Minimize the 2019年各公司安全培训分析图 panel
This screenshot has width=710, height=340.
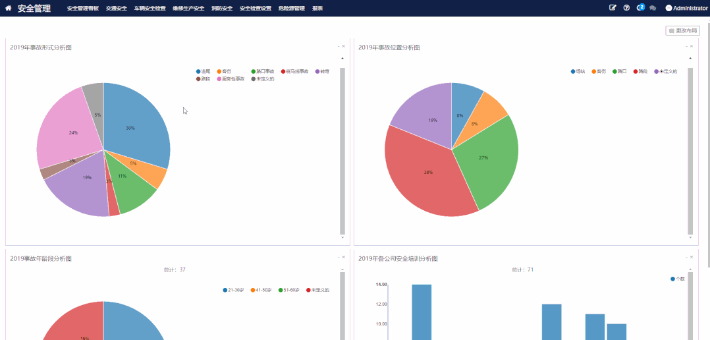[x=686, y=257]
